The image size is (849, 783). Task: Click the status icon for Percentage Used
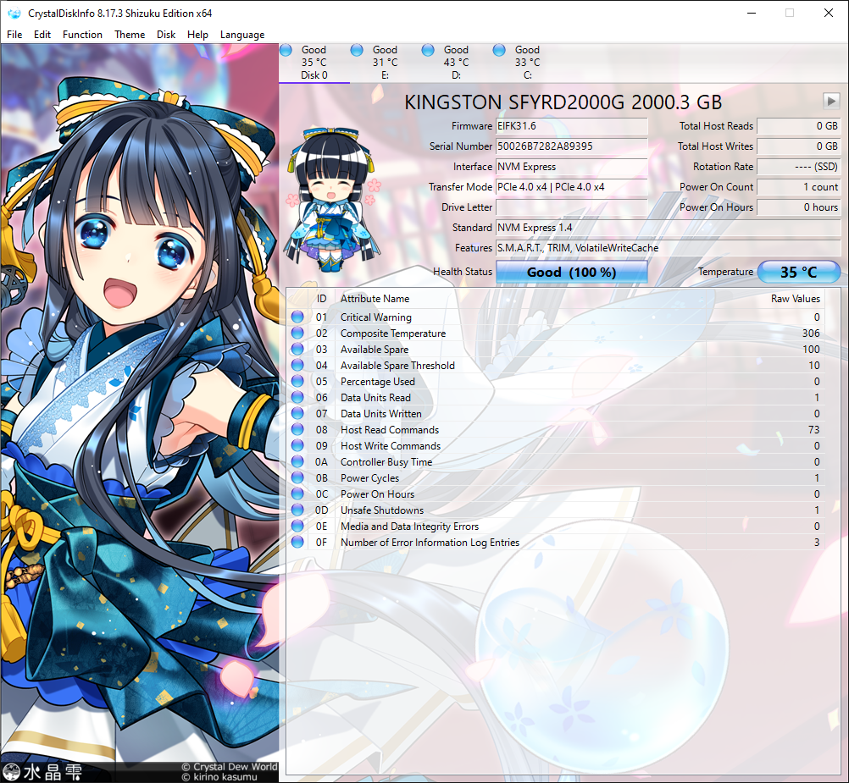coord(297,381)
